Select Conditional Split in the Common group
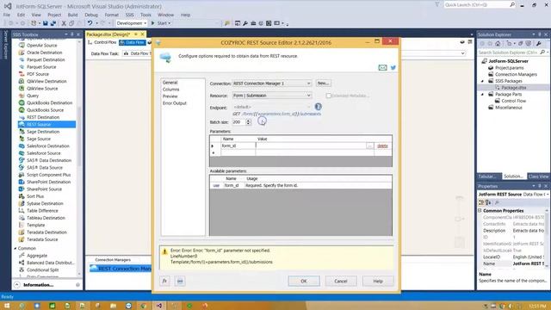This screenshot has height=310, width=551. (x=42, y=270)
